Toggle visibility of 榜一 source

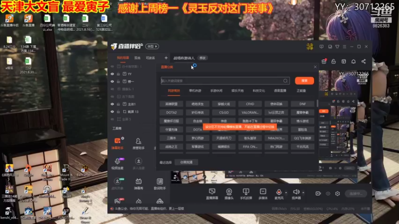112,82
